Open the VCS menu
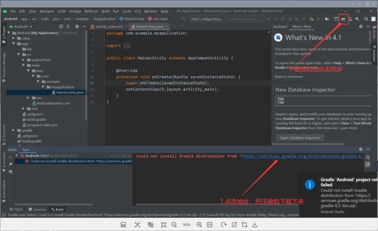Viewport: 378px width, 231px height. 138,11
